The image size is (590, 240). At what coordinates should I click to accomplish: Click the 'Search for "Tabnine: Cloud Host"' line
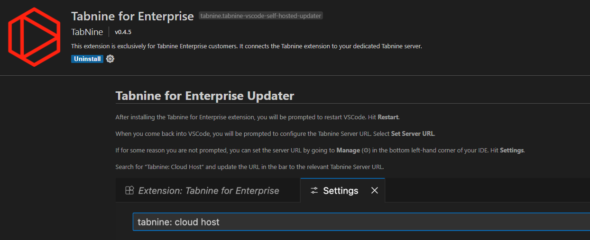click(x=249, y=167)
